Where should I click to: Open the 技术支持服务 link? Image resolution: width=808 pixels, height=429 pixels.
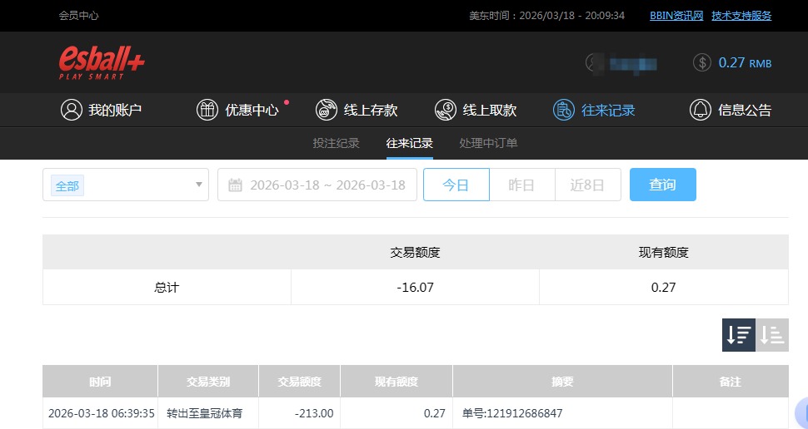click(741, 16)
